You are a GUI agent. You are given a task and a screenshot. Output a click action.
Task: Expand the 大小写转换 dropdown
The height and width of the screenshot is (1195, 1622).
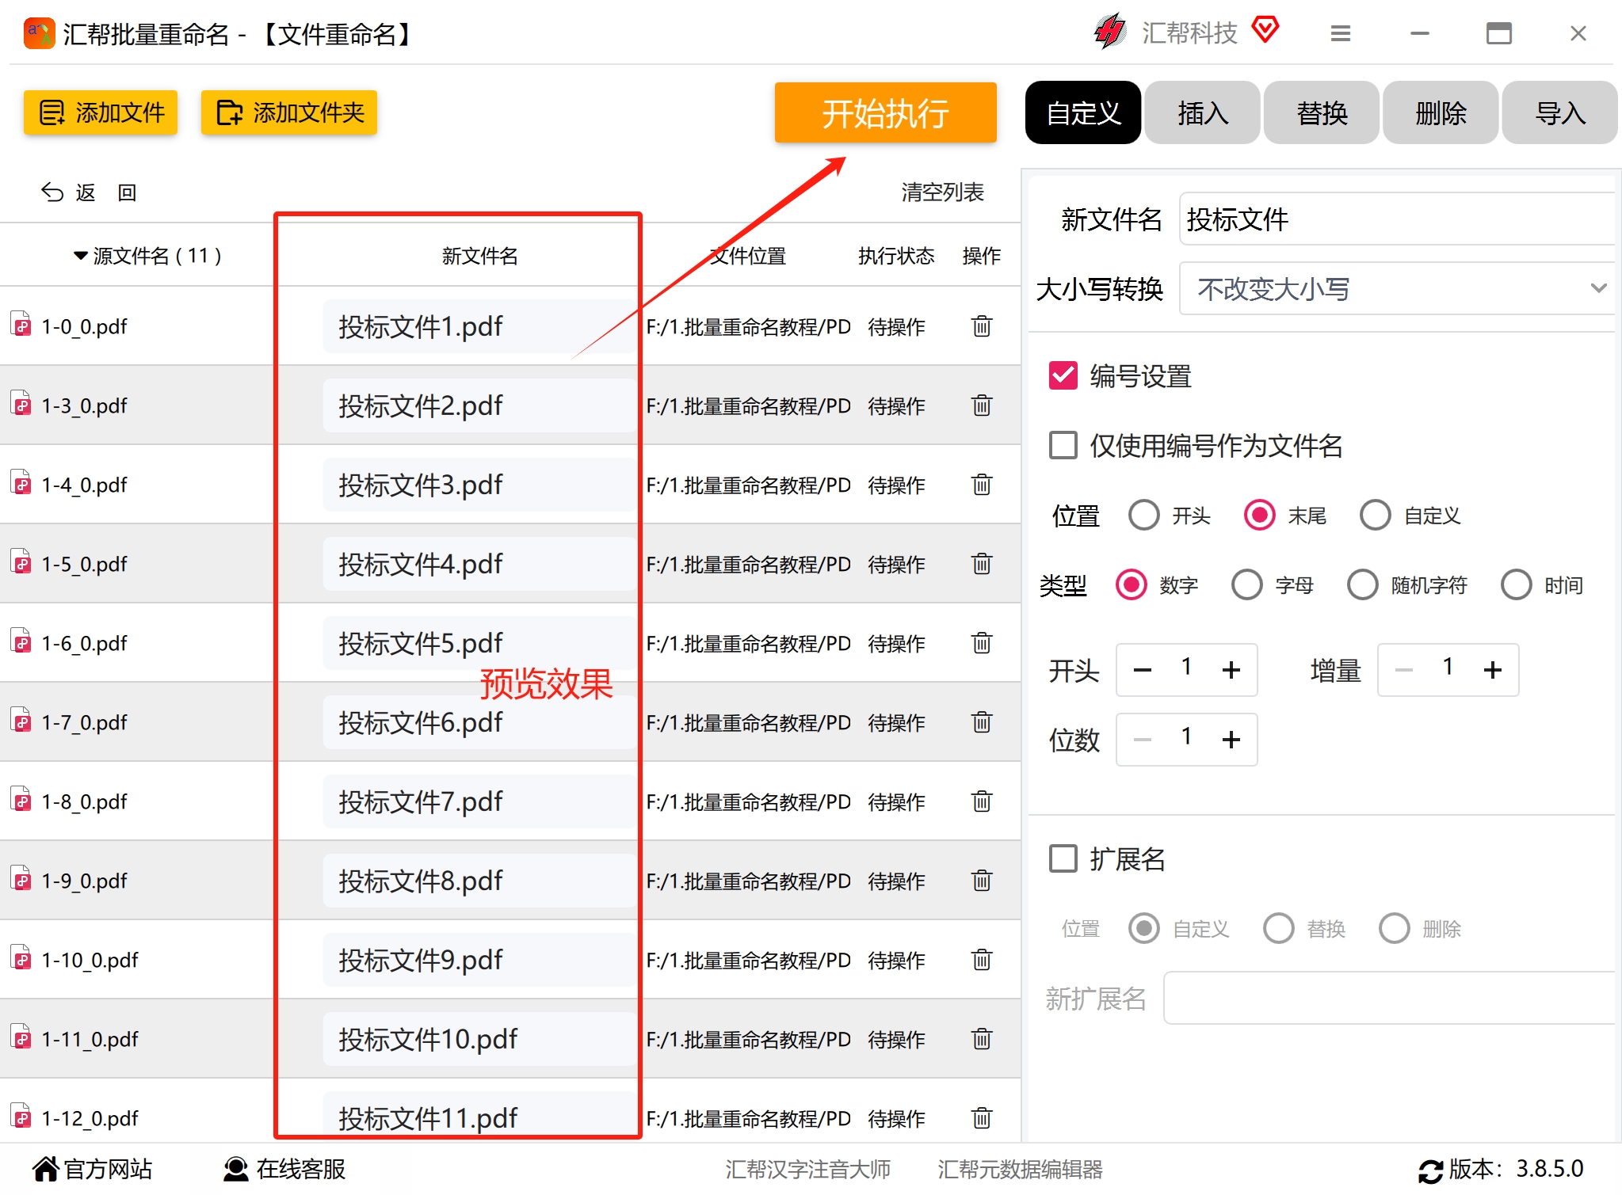(x=1396, y=289)
